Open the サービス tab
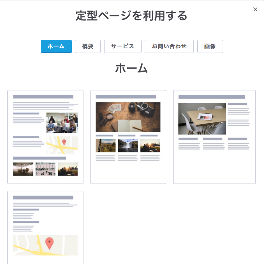Screen dimensions: 264x272 123,46
